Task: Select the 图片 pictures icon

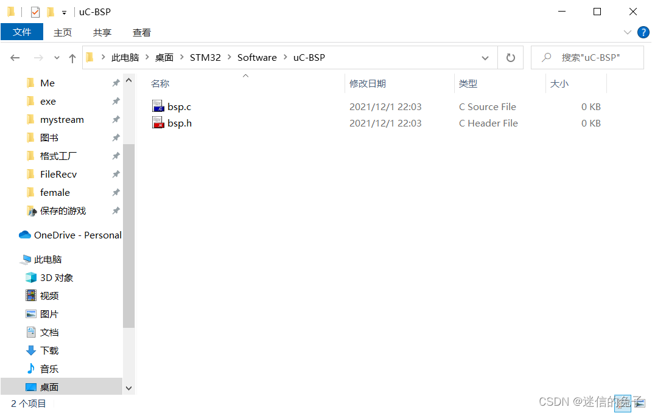Action: pos(31,314)
